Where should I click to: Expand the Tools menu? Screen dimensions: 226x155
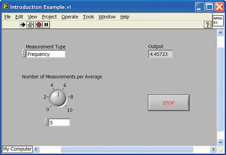tap(88, 17)
